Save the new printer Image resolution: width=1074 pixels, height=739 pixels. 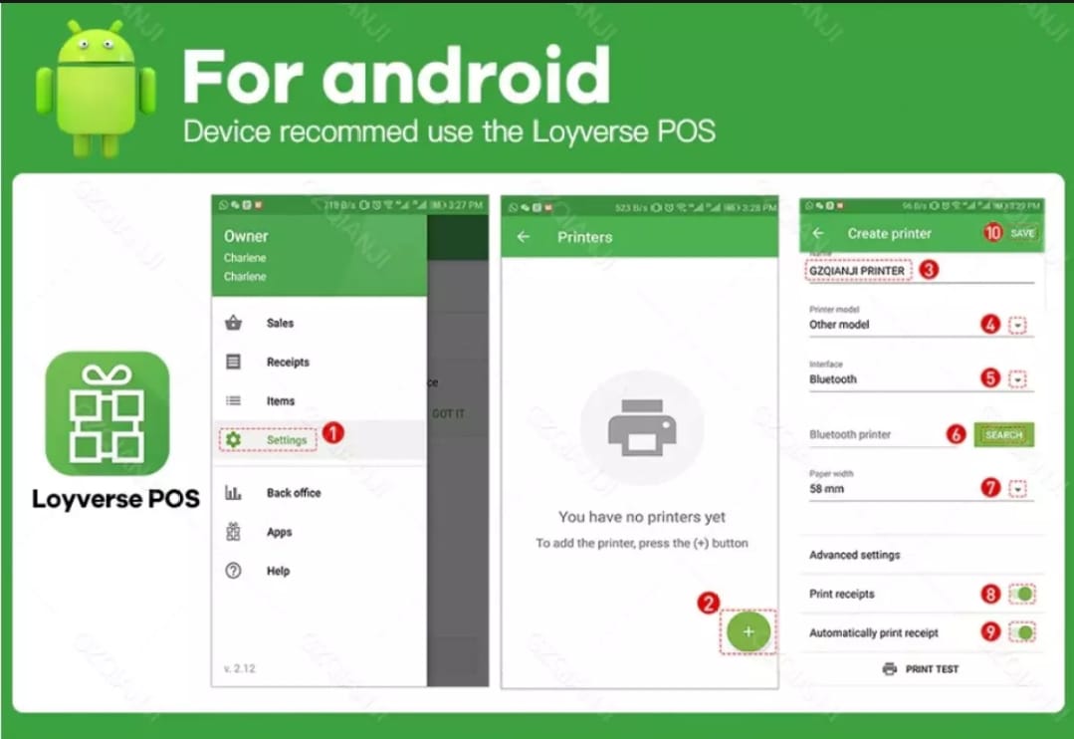[1022, 233]
